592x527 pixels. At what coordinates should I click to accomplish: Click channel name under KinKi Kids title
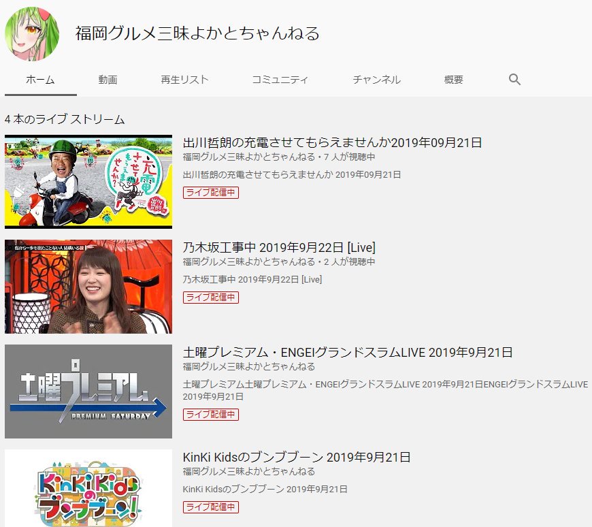[249, 471]
